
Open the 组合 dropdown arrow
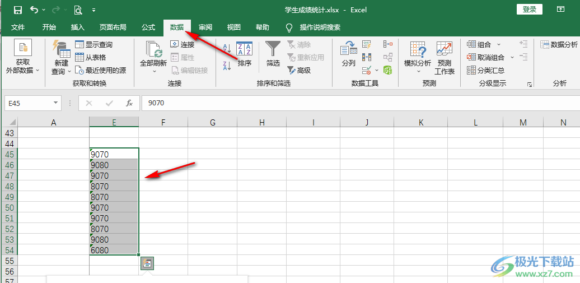pyautogui.click(x=499, y=45)
